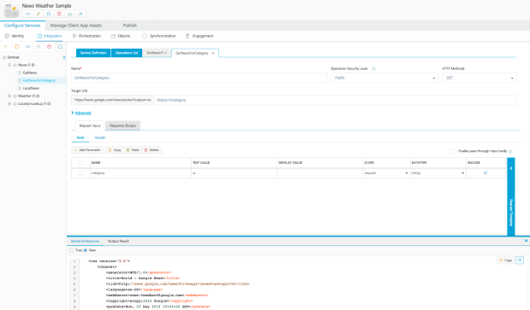Open the Service Definition tab
530x310 pixels.
click(x=93, y=53)
